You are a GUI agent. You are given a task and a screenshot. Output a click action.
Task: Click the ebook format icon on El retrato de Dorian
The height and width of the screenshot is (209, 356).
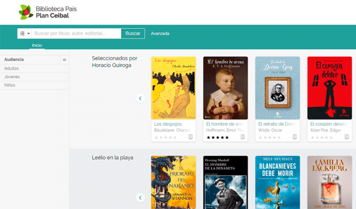point(294,137)
